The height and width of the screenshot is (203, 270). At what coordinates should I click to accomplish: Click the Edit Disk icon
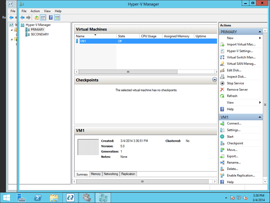222,70
